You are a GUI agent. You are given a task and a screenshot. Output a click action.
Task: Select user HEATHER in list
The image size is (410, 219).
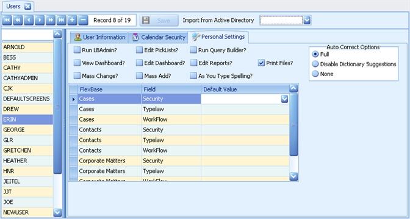(x=27, y=161)
